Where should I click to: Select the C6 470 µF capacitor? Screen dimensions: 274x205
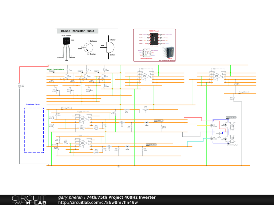pos(219,133)
